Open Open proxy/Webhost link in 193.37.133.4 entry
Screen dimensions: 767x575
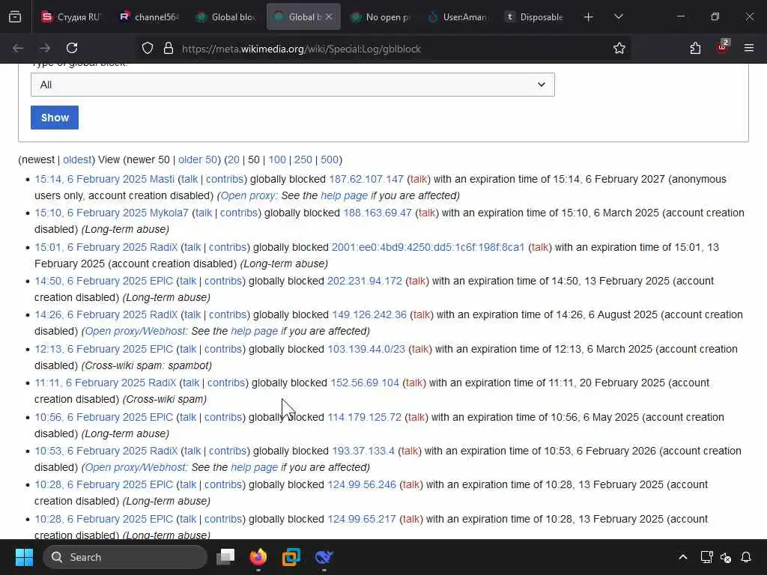point(136,467)
